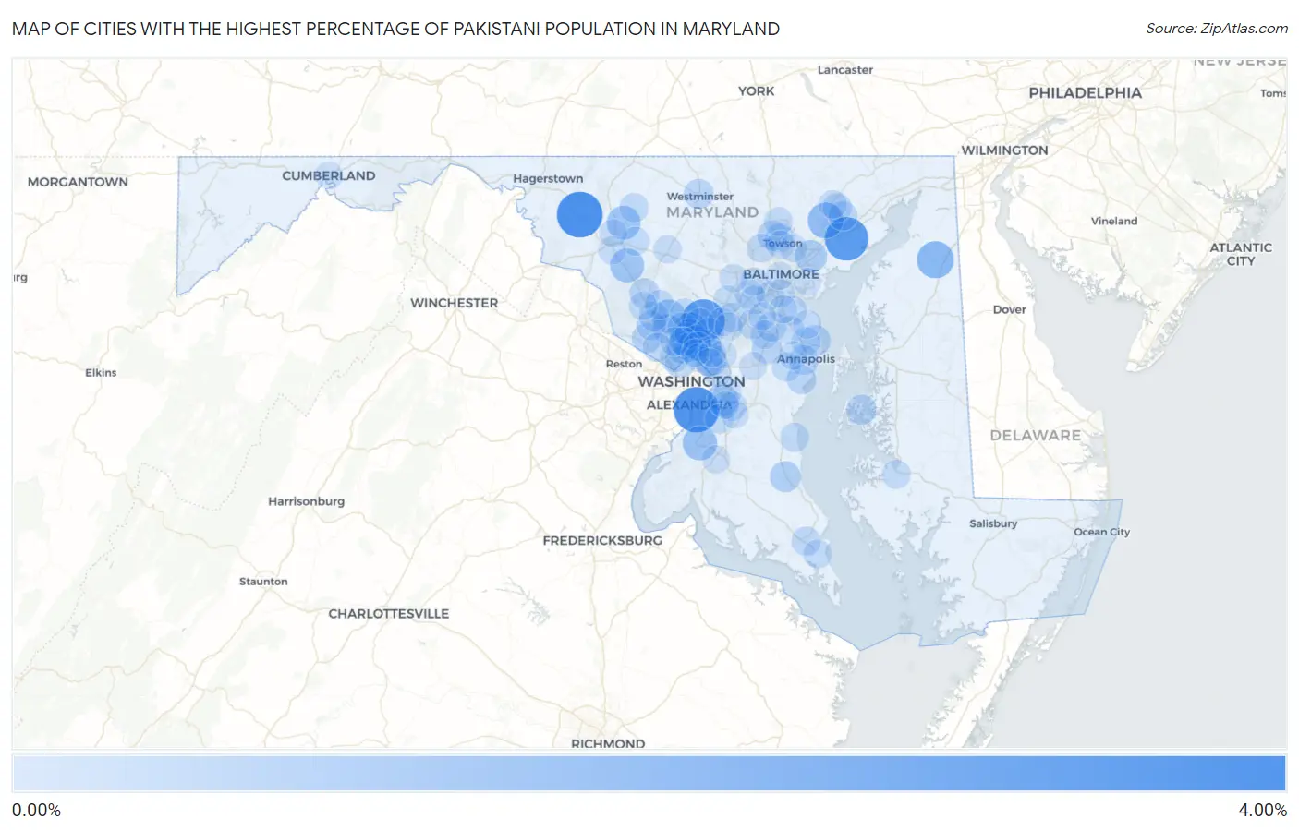Click the isolated bubble near the Delaware border
This screenshot has width=1299, height=830.
click(x=935, y=259)
